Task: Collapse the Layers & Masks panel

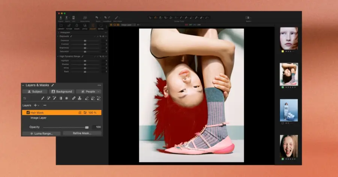Action: point(23,85)
